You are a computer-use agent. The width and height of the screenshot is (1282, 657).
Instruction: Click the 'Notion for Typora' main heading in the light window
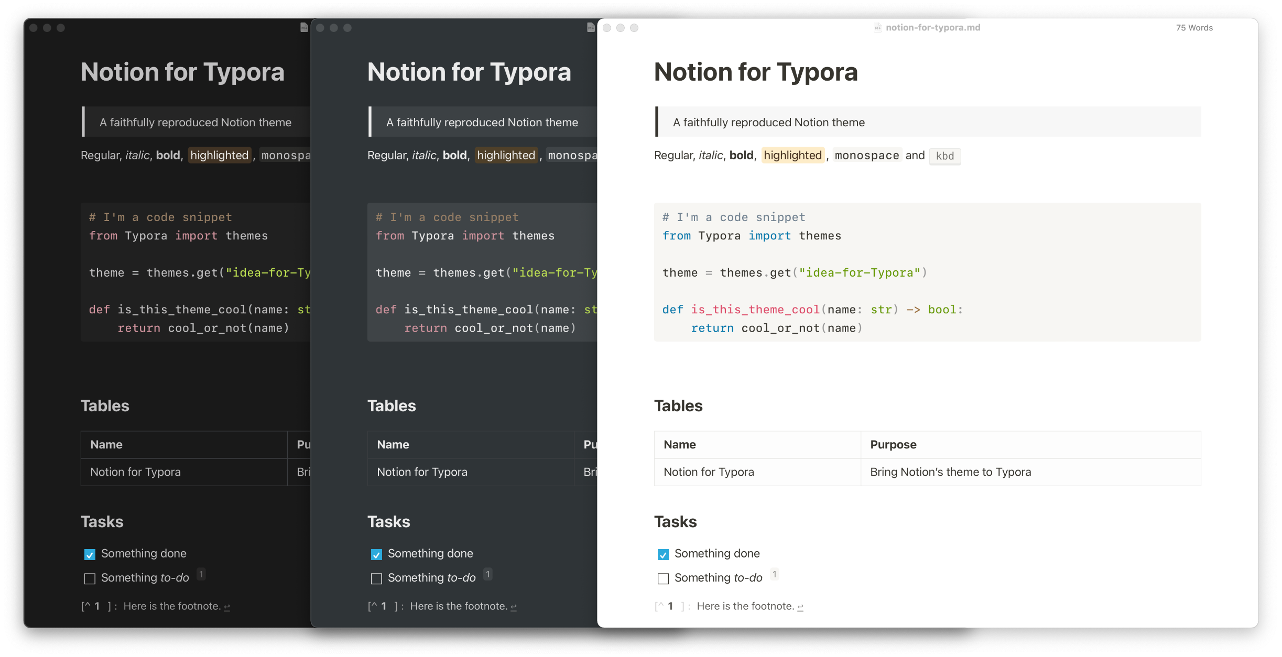pos(756,72)
